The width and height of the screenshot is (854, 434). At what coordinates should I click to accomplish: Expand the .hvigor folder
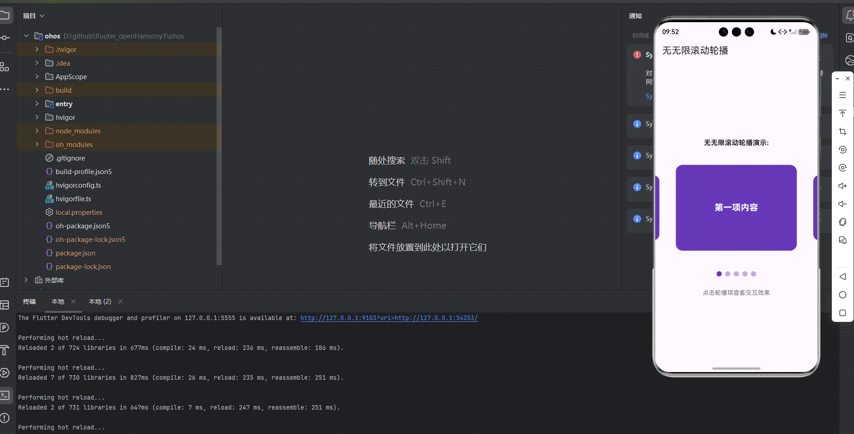click(x=37, y=49)
